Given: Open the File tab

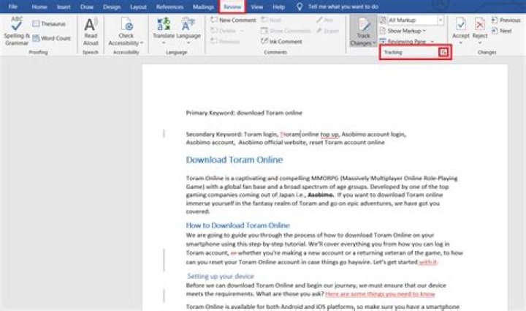Looking at the screenshot, I should (x=12, y=7).
